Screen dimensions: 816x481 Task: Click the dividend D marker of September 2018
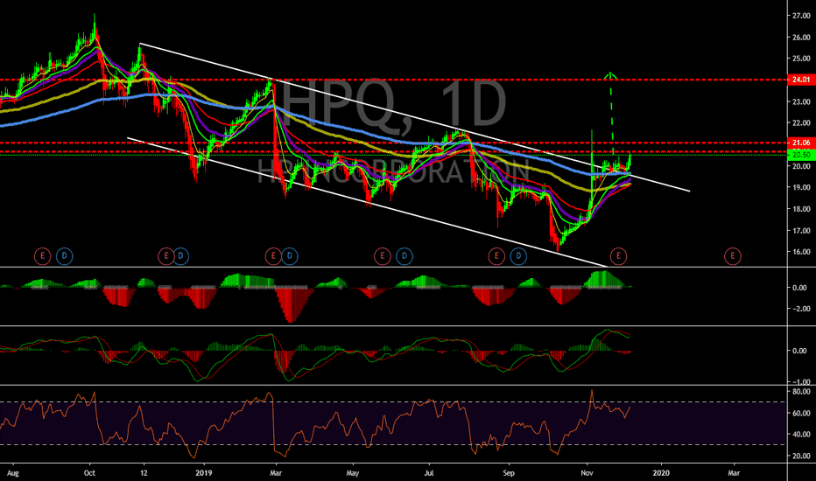[65, 256]
